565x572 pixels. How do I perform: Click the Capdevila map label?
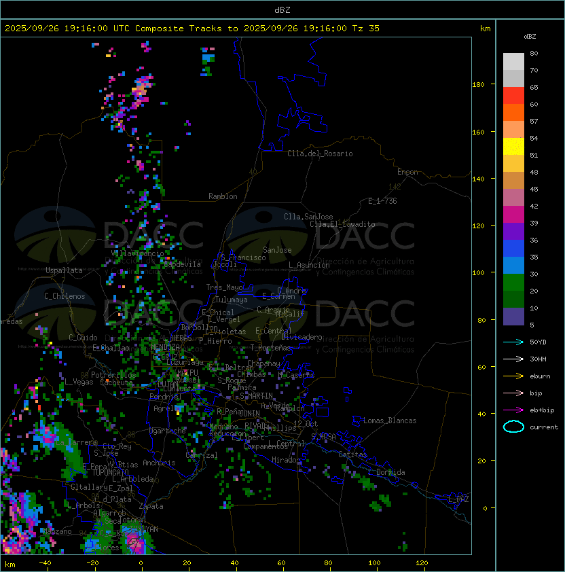pos(183,264)
